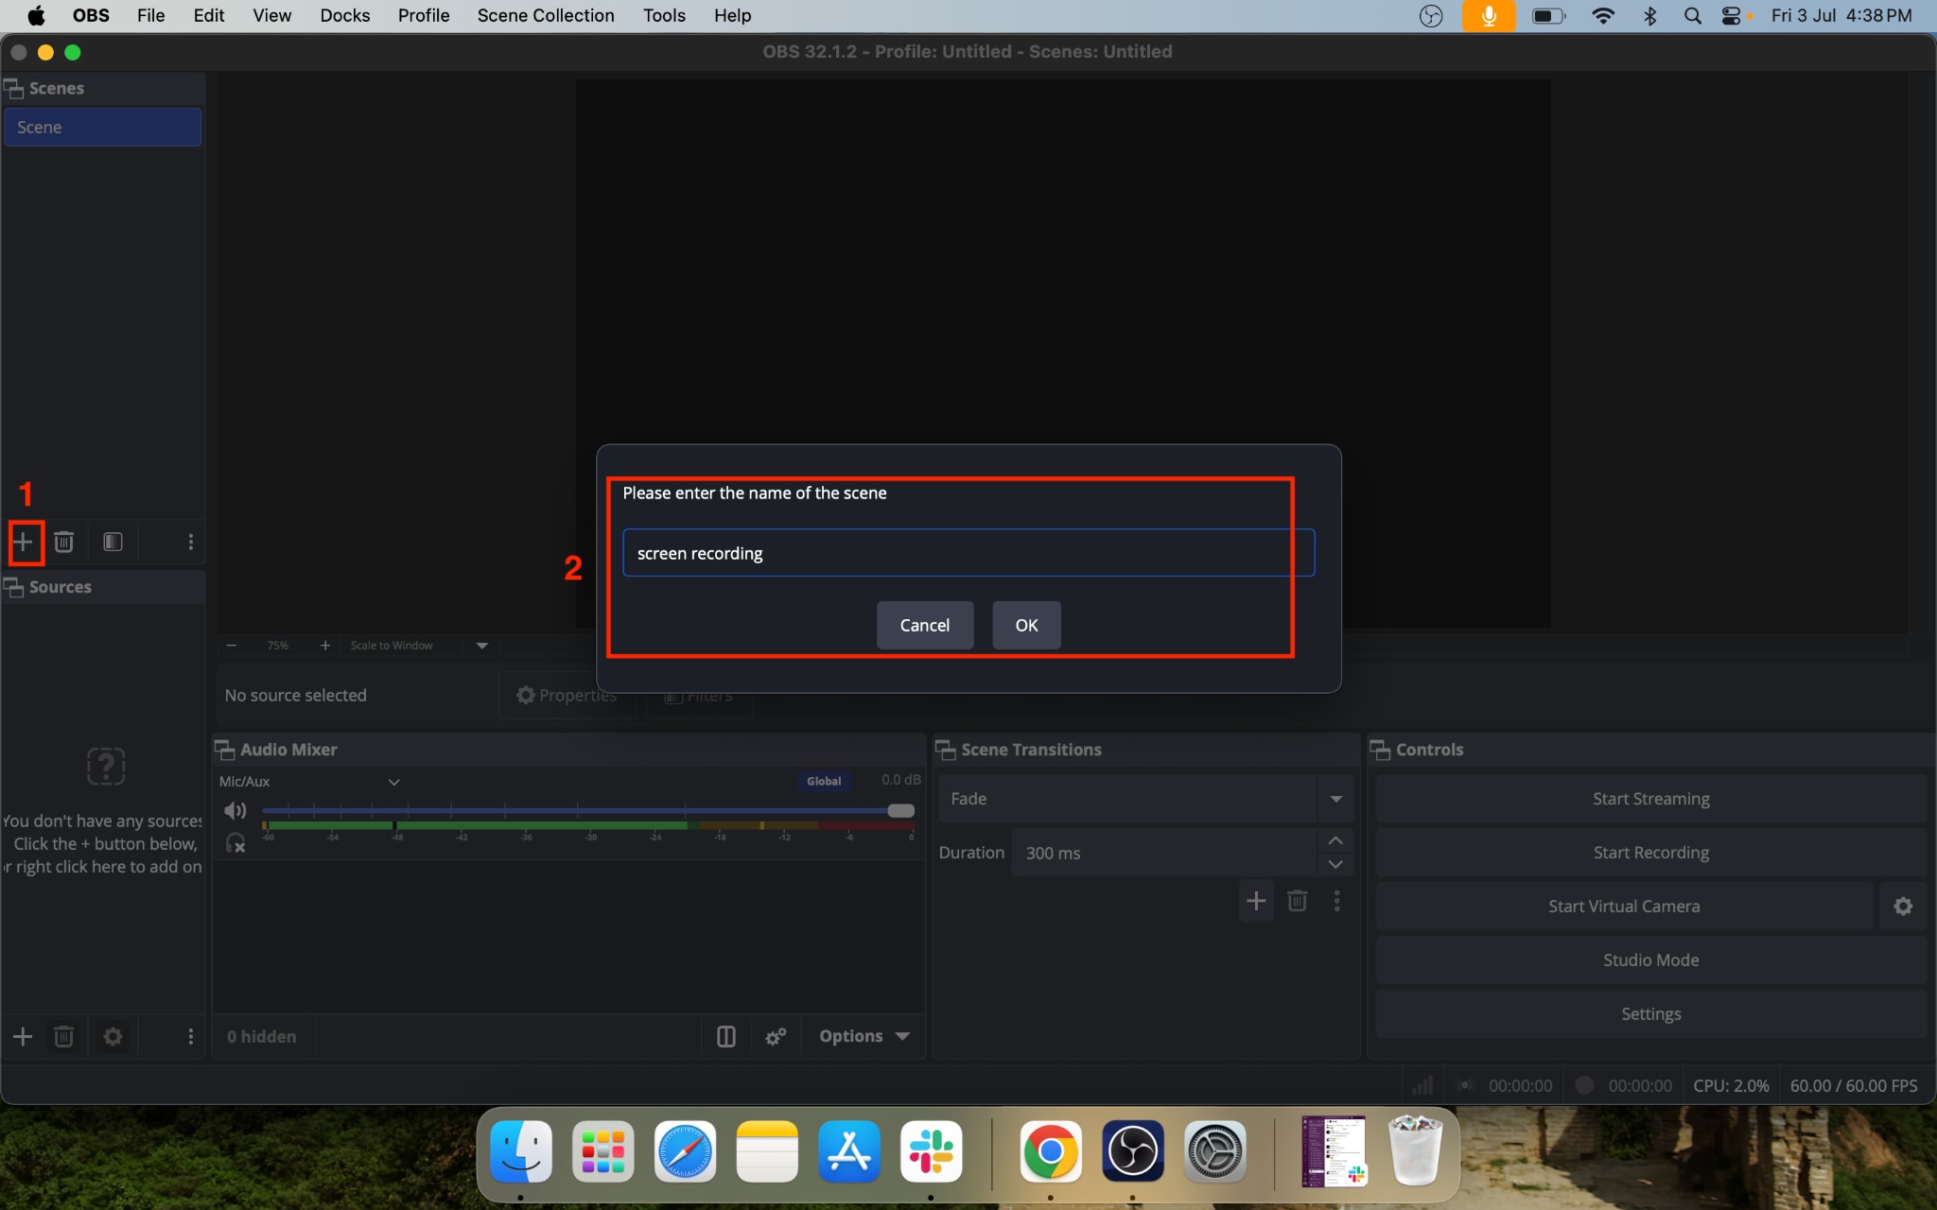The image size is (1937, 1210).
Task: Click the Global badge in Audio Mixer
Action: pos(824,781)
